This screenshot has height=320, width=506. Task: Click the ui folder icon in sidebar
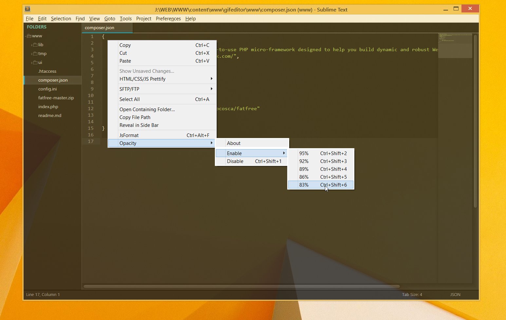(x=35, y=63)
